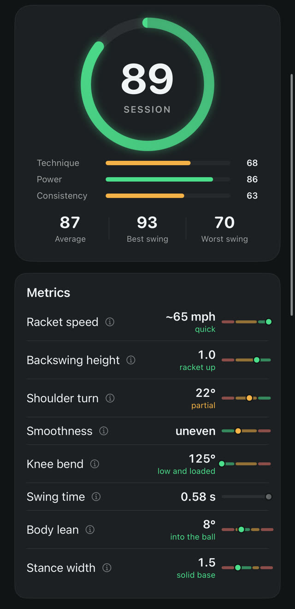The height and width of the screenshot is (609, 295).
Task: Click the vertical scrollbar on the right
Action: tap(291, 194)
